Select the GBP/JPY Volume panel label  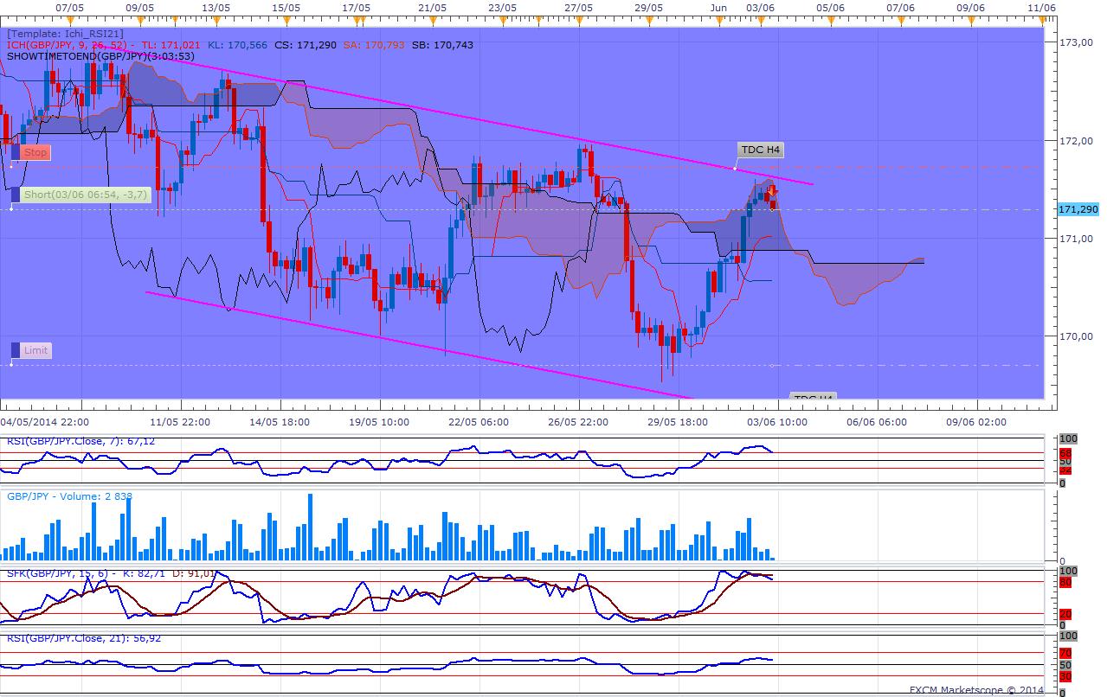coord(69,496)
